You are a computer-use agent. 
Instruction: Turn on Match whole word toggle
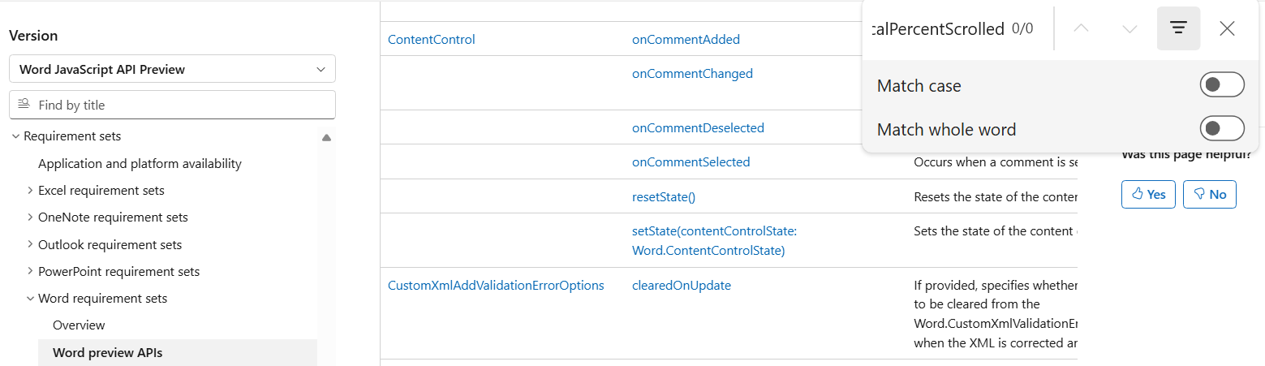1221,129
